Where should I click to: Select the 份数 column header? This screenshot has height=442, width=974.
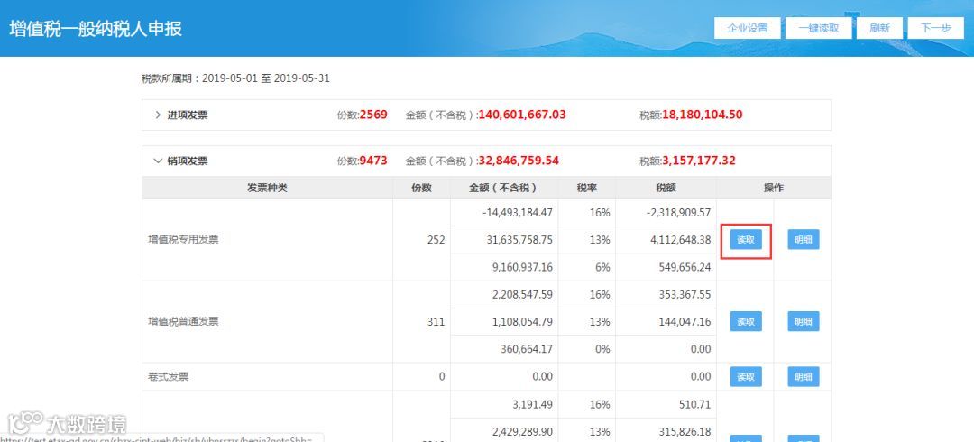421,188
